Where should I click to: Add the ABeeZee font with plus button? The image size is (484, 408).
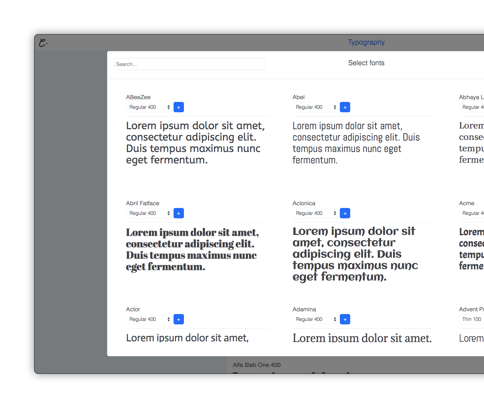pos(178,107)
